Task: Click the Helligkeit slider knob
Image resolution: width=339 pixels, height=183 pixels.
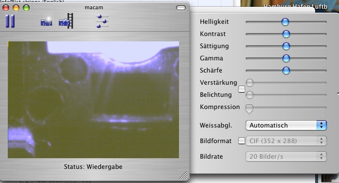Action: (285, 22)
